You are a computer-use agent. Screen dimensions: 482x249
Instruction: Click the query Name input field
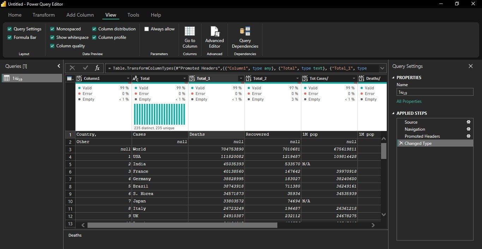(x=435, y=92)
